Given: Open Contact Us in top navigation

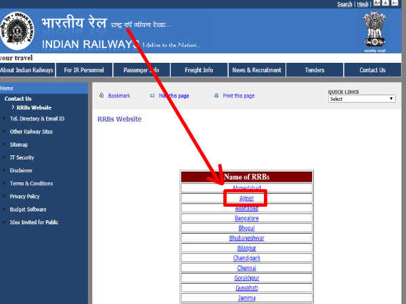Looking at the screenshot, I should coord(372,70).
